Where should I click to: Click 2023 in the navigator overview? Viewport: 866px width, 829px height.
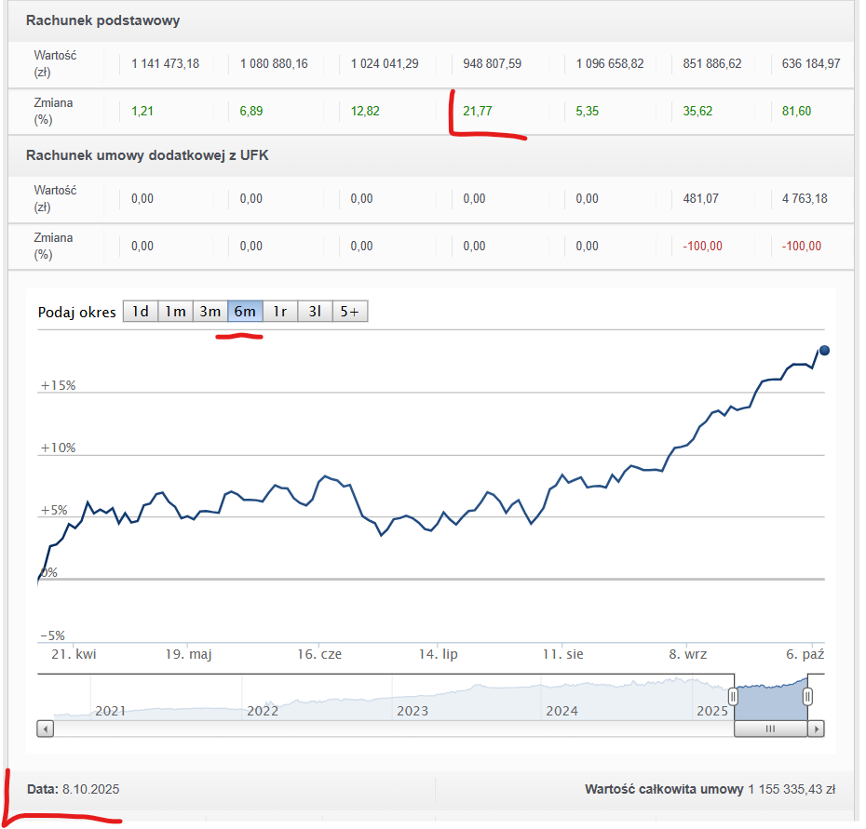412,711
